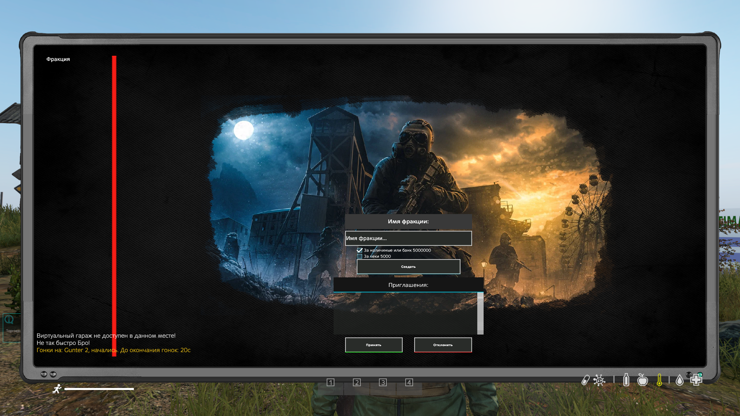Screen dimensions: 740x416
Task: Click the black three-dot button on the tablet frame
Action: 689,374
